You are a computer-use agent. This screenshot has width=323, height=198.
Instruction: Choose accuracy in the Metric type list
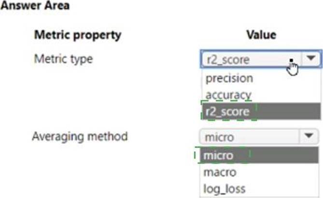pos(228,95)
